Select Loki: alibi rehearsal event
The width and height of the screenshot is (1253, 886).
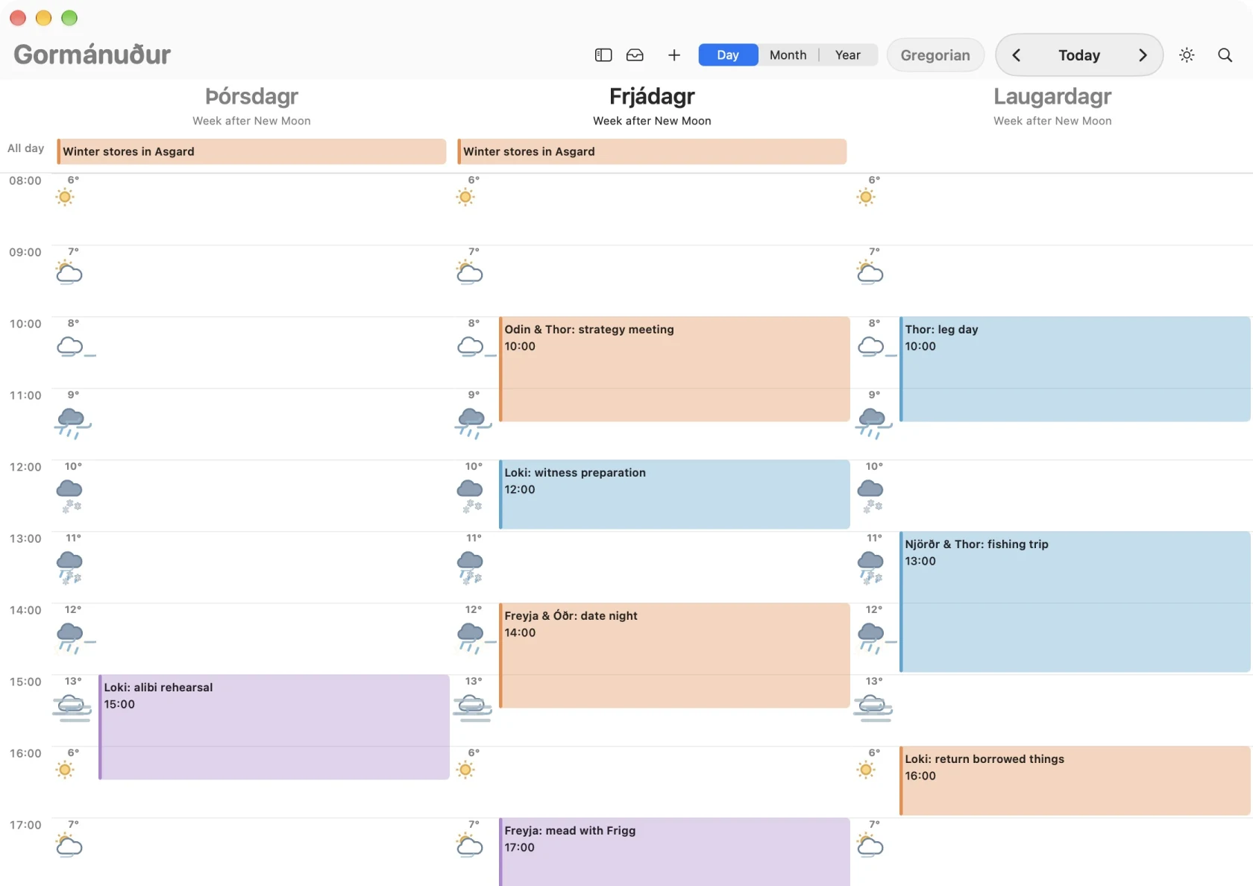(274, 727)
